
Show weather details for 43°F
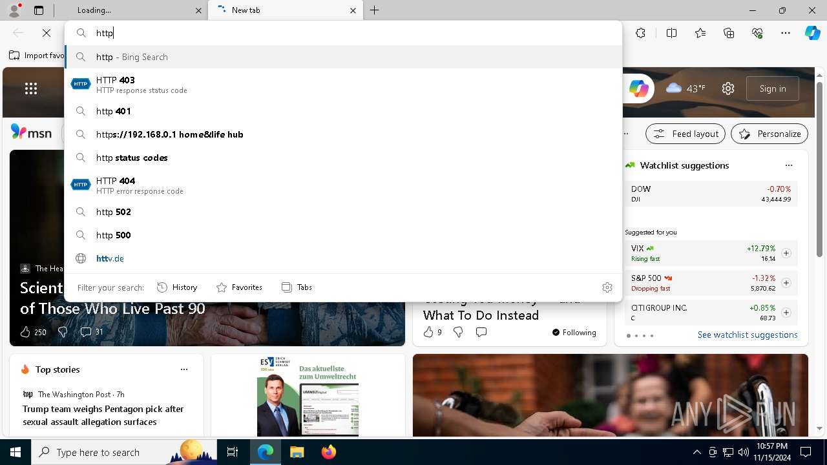(x=686, y=88)
